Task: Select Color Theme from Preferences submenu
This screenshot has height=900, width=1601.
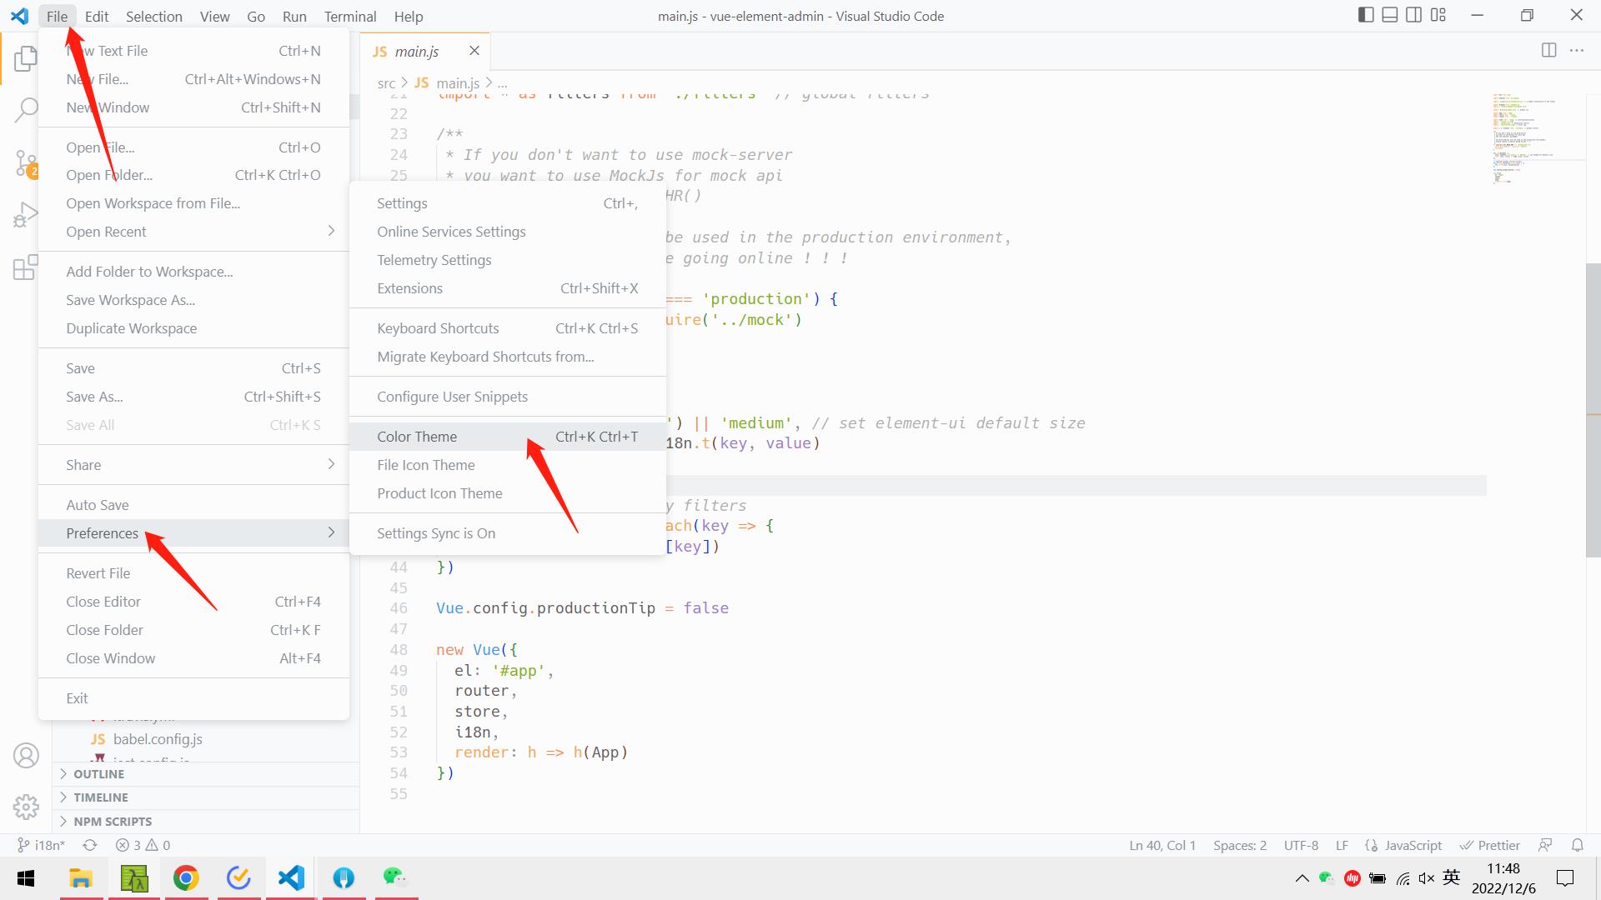Action: click(x=417, y=437)
